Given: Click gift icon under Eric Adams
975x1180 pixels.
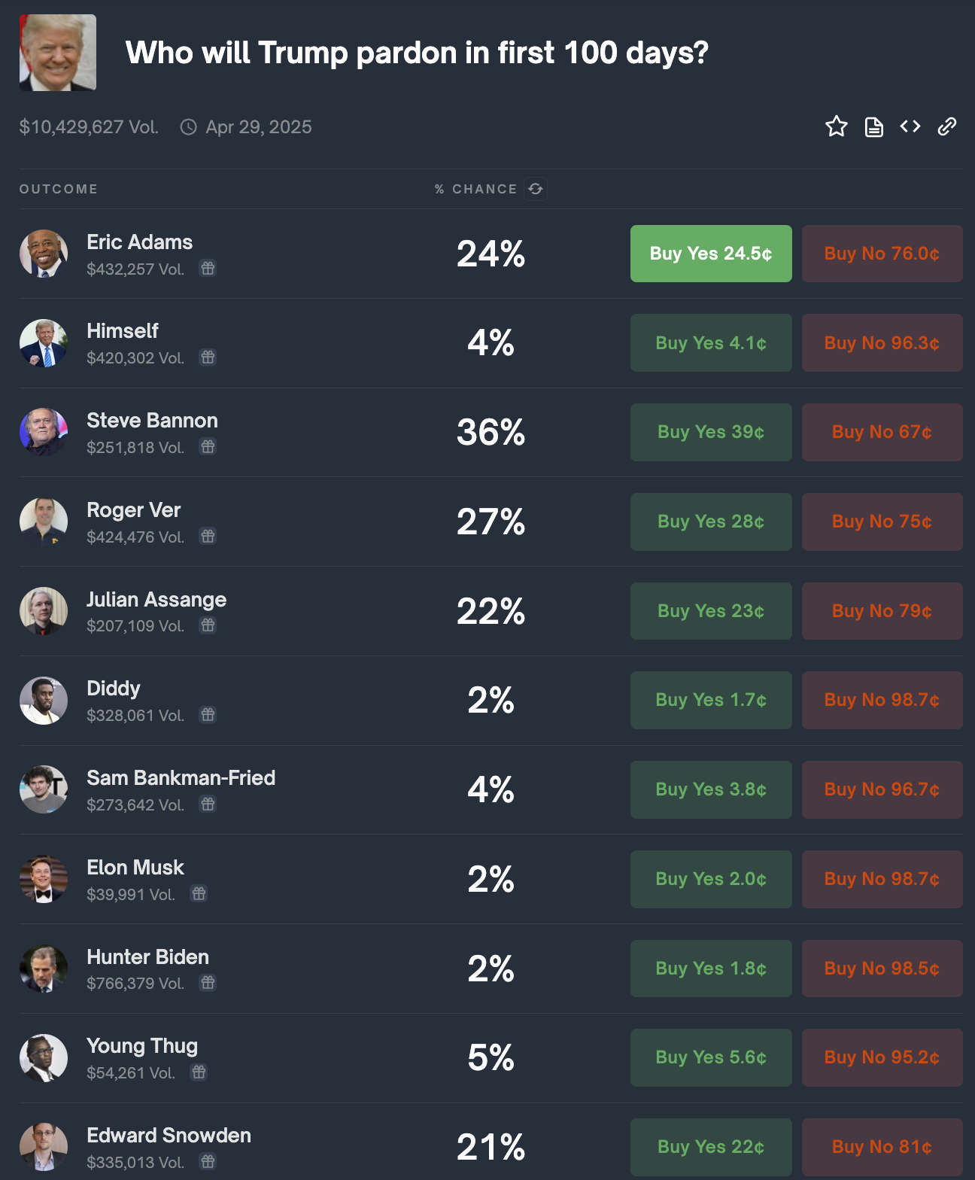Looking at the screenshot, I should [x=208, y=268].
